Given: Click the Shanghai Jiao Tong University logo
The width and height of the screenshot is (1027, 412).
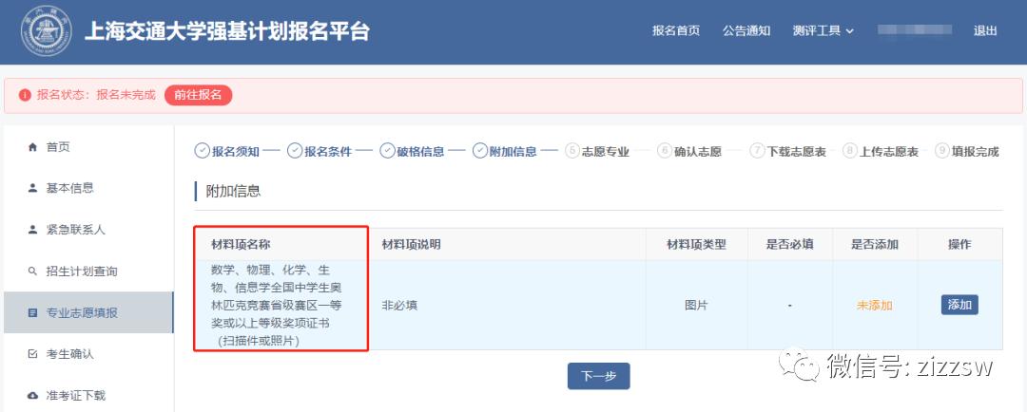Looking at the screenshot, I should pyautogui.click(x=46, y=31).
